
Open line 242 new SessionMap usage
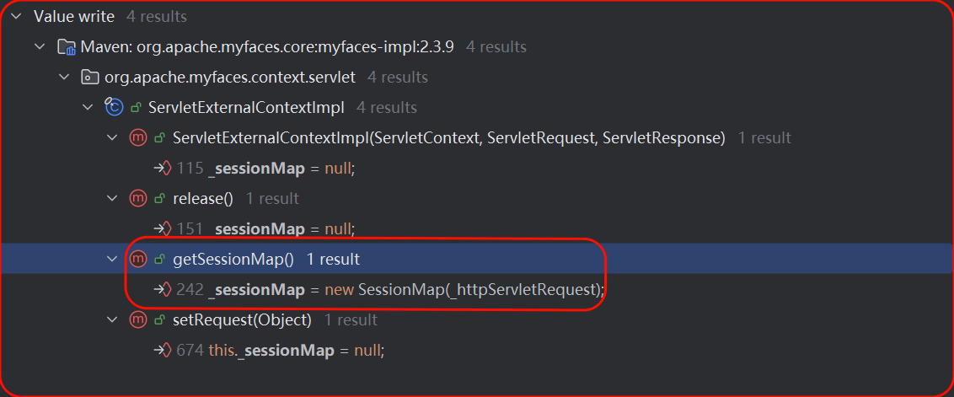click(388, 290)
